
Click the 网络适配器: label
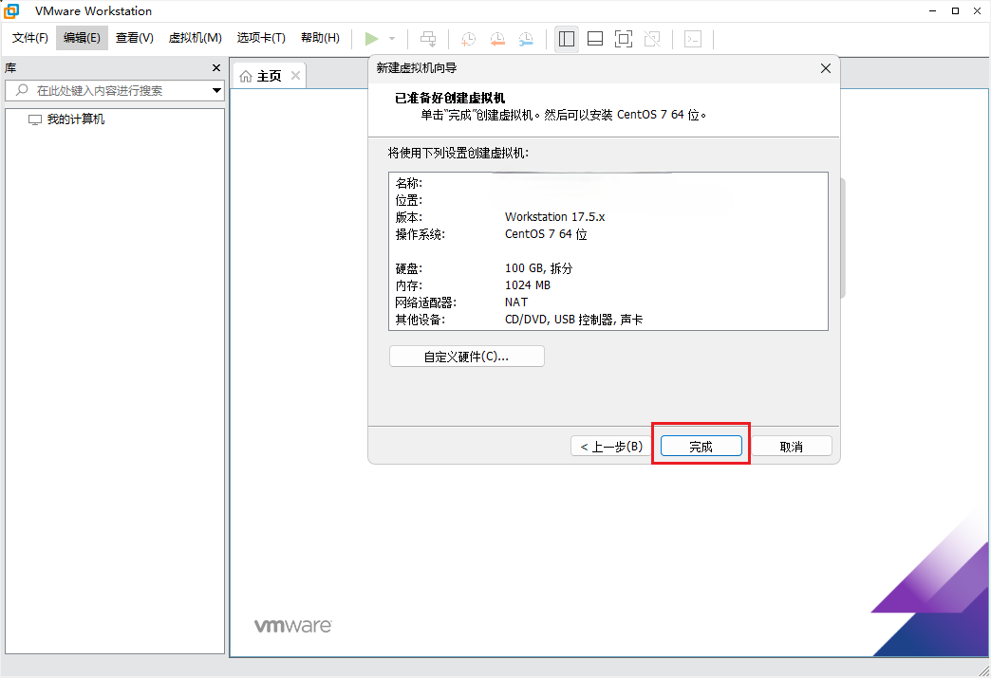(426, 302)
